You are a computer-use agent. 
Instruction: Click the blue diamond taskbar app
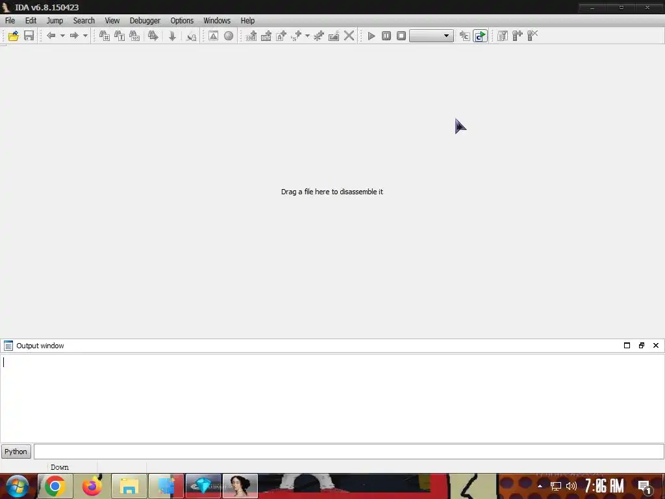203,486
